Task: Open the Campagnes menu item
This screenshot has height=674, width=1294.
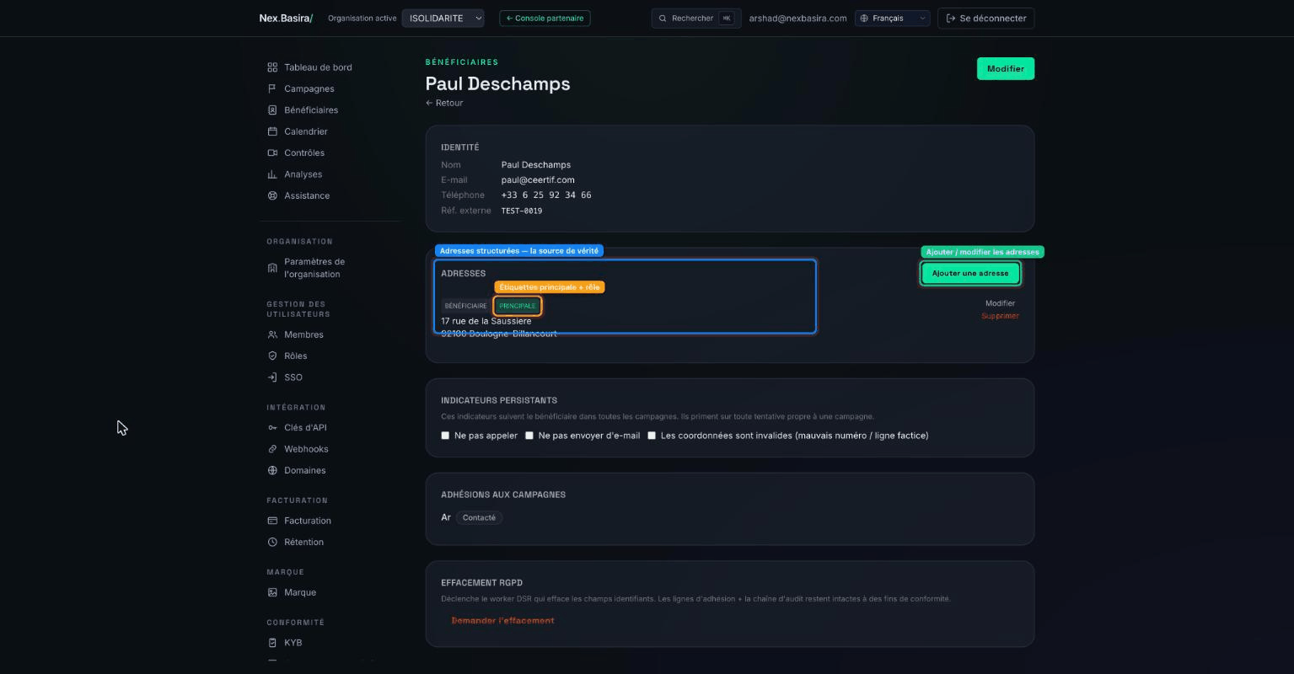Action: pyautogui.click(x=309, y=88)
